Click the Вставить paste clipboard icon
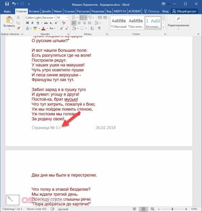202x212 pixels. coord(9,20)
